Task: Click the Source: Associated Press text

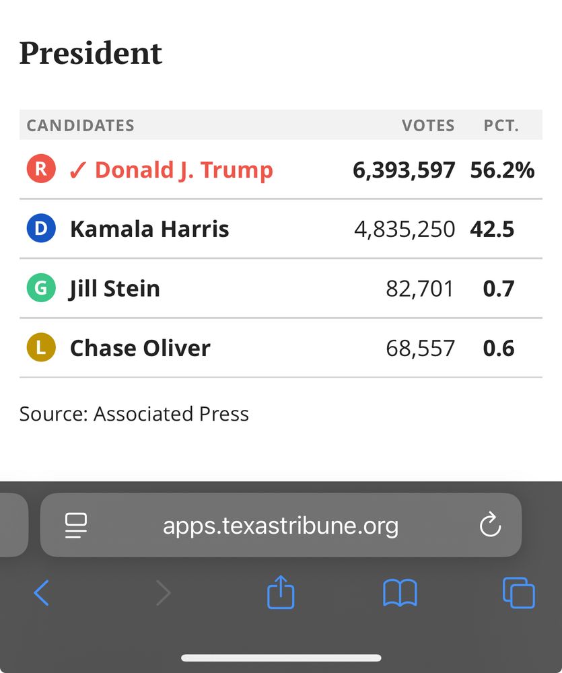Action: tap(135, 414)
